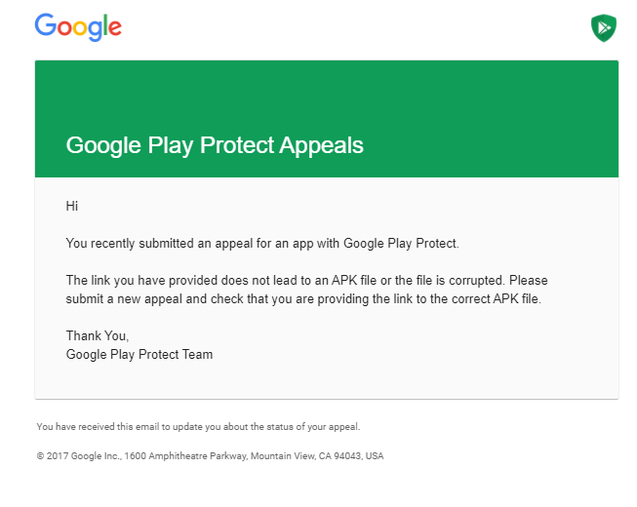Screen dimensions: 637x507
Task: Click the footer note "You have received this email"
Action: tap(198, 427)
